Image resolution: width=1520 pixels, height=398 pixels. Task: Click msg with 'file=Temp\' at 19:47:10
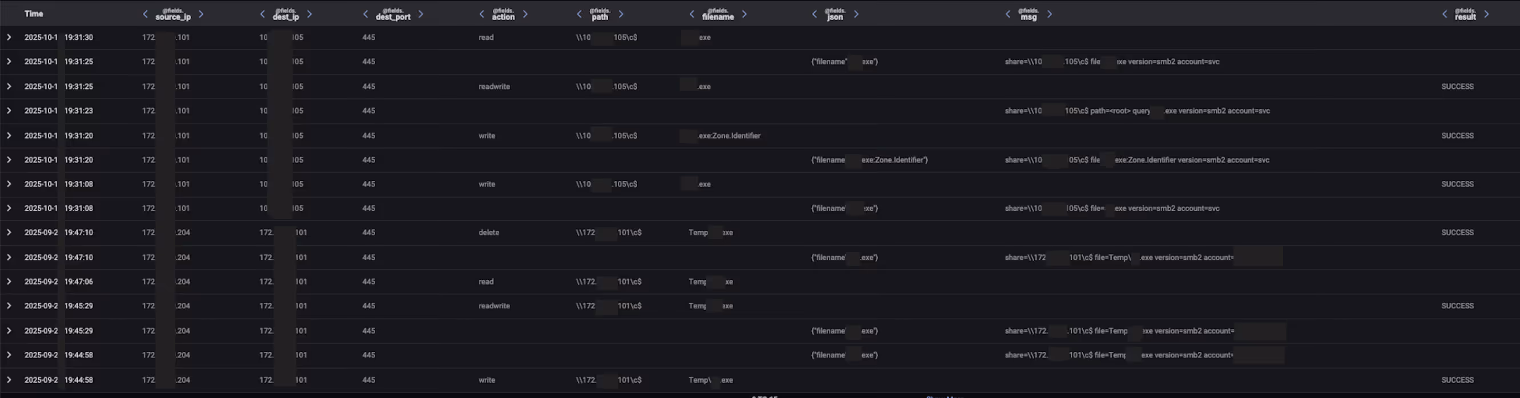pos(1144,257)
